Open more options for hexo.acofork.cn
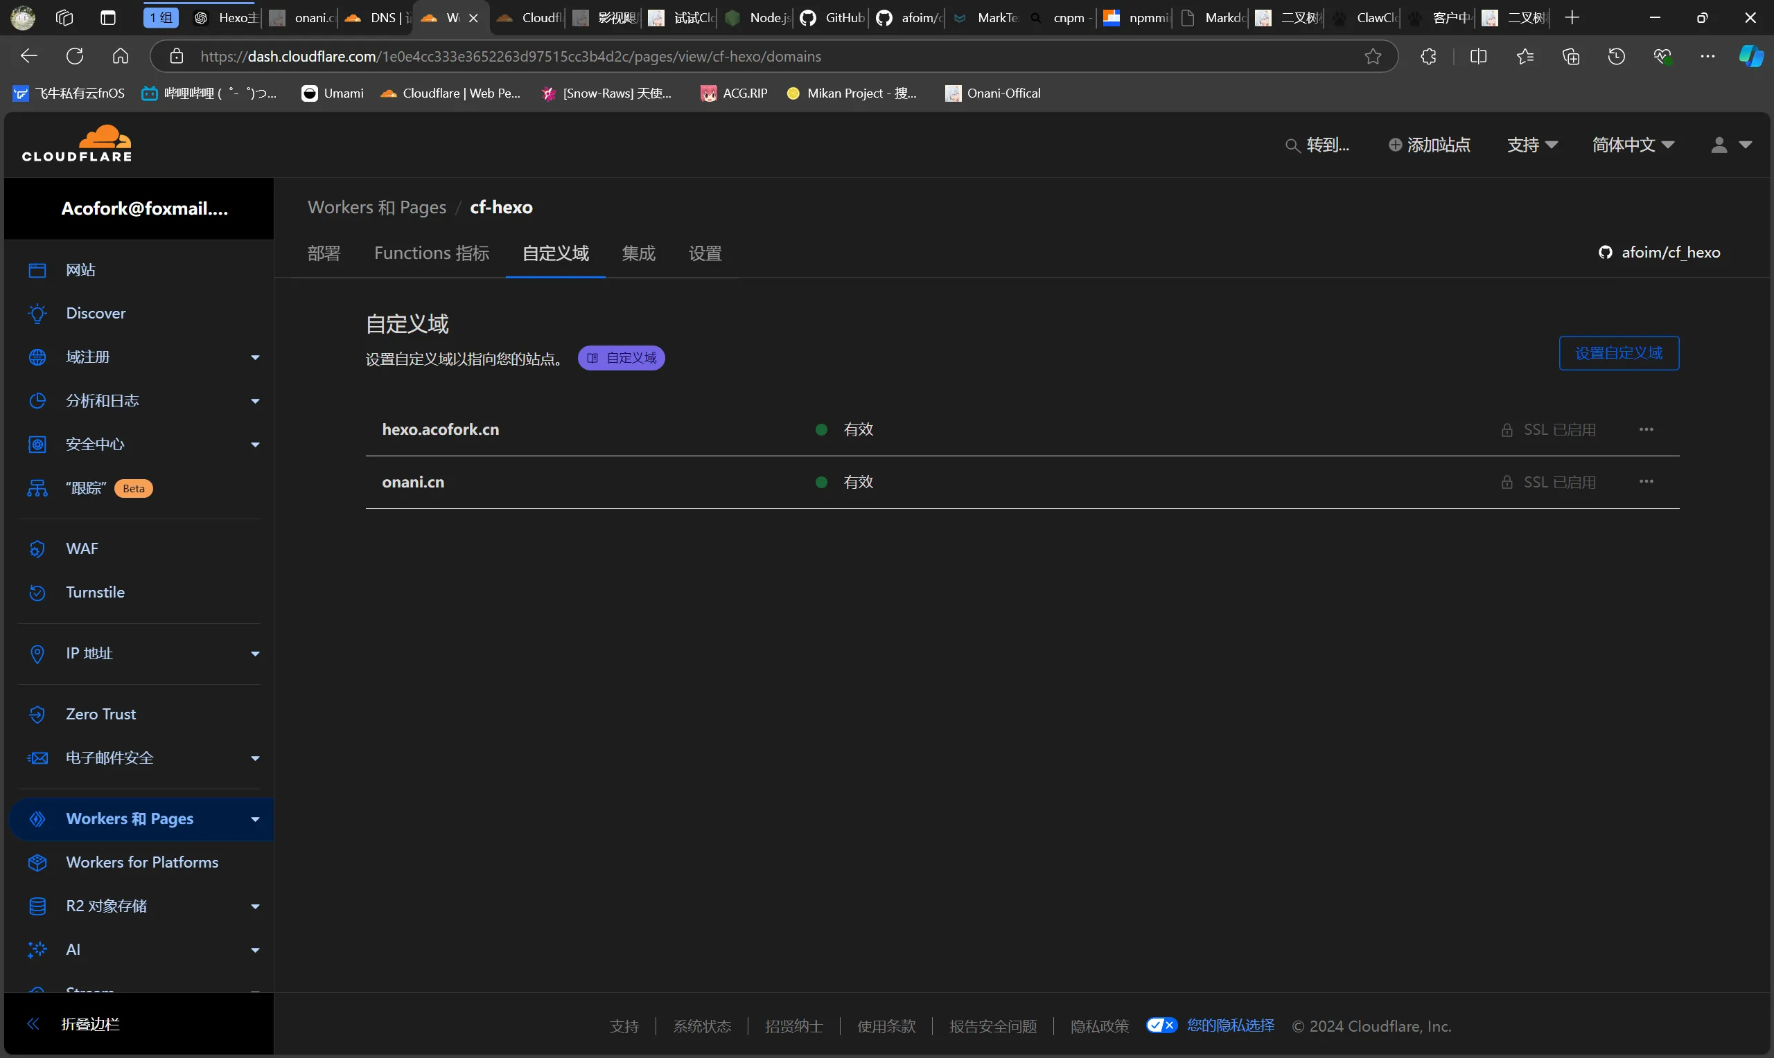This screenshot has width=1774, height=1058. (x=1646, y=429)
